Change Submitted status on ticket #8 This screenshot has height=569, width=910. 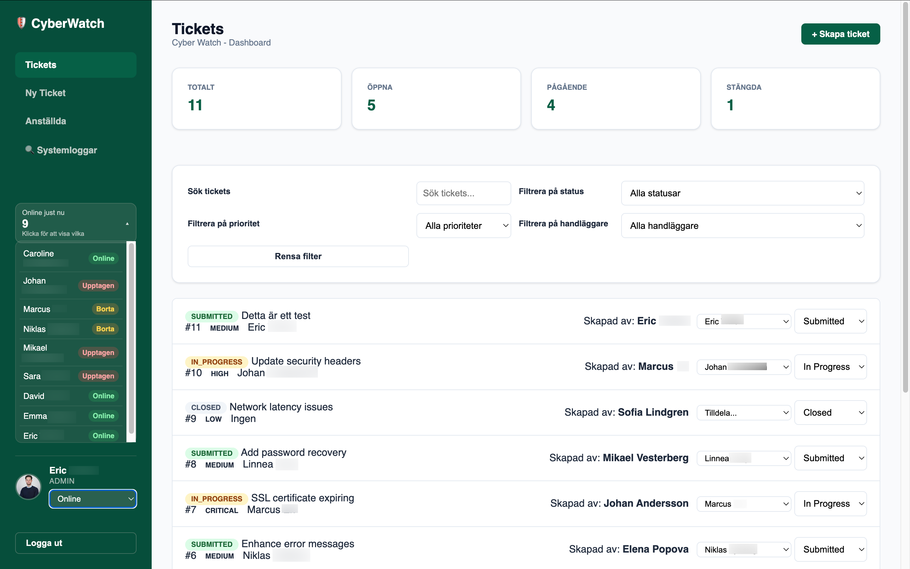coord(831,458)
